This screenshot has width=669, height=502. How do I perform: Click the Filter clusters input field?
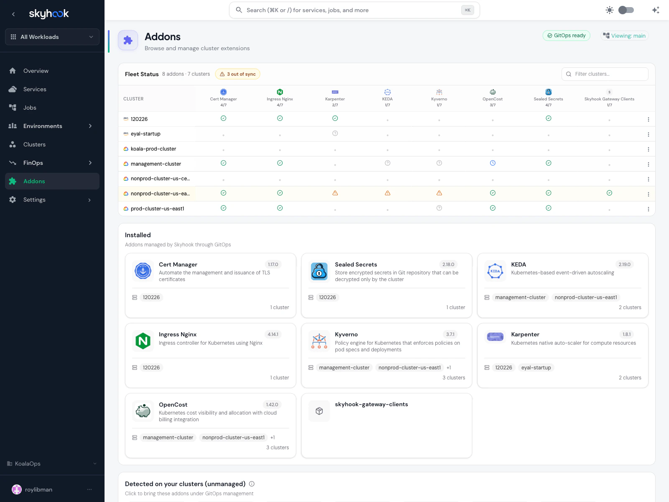pos(605,74)
